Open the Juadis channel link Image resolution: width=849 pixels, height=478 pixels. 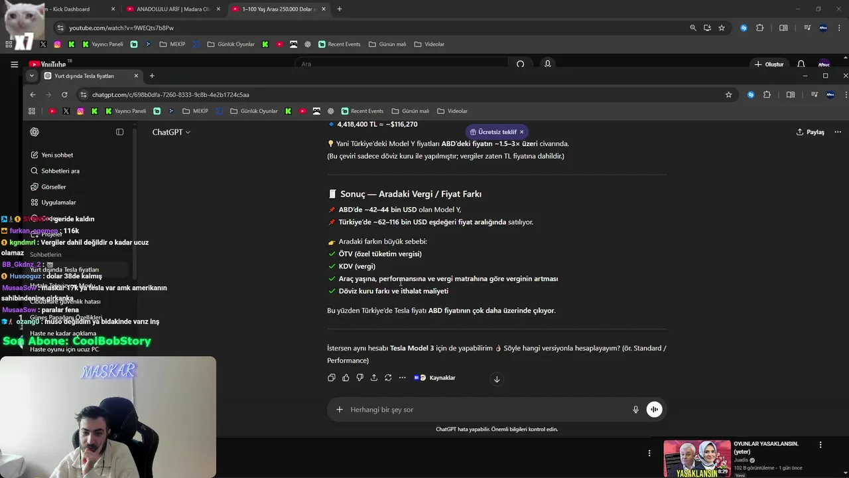(x=742, y=460)
